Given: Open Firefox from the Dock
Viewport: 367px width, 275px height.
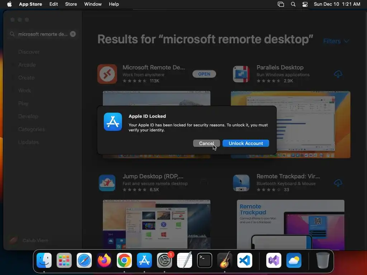Looking at the screenshot, I should pyautogui.click(x=104, y=260).
